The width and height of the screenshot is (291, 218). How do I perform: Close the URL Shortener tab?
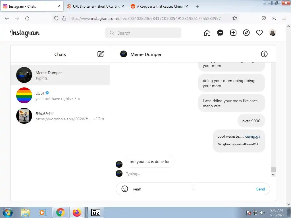tap(123, 6)
